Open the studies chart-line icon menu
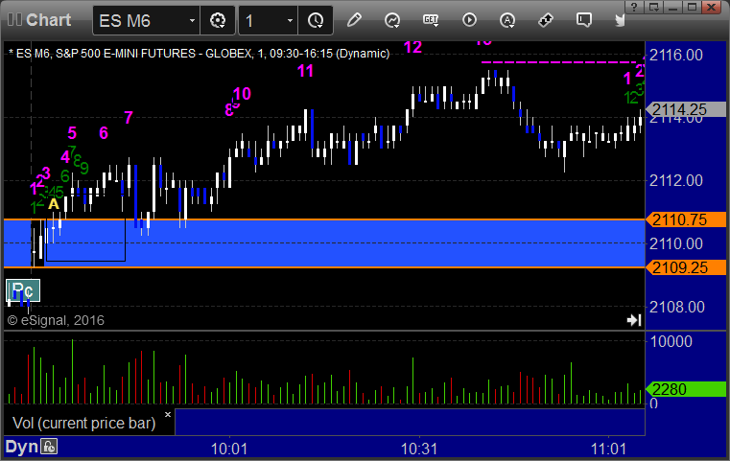Image resolution: width=730 pixels, height=461 pixels. 392,20
